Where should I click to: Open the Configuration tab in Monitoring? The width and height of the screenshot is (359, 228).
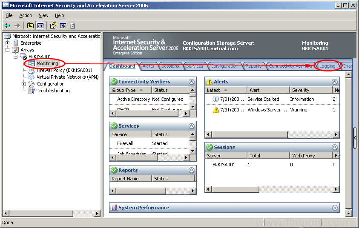224,66
